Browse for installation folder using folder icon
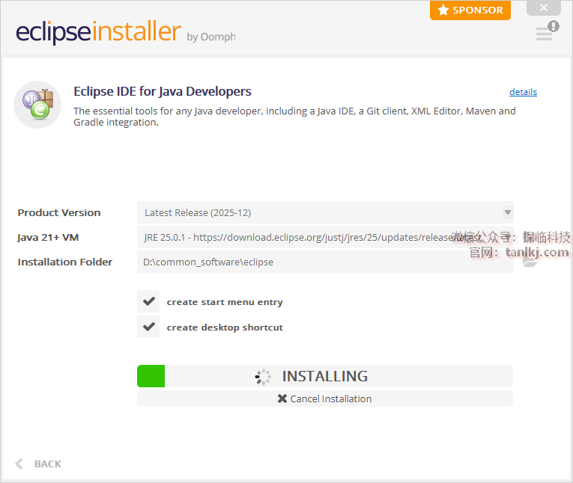Screen dimensions: 573x483 529,262
